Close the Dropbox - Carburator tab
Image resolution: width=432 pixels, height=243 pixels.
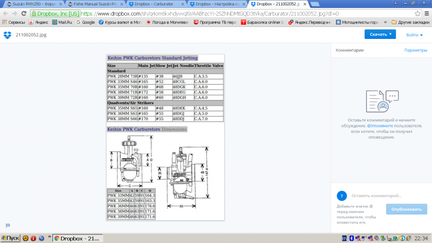pyautogui.click(x=183, y=4)
